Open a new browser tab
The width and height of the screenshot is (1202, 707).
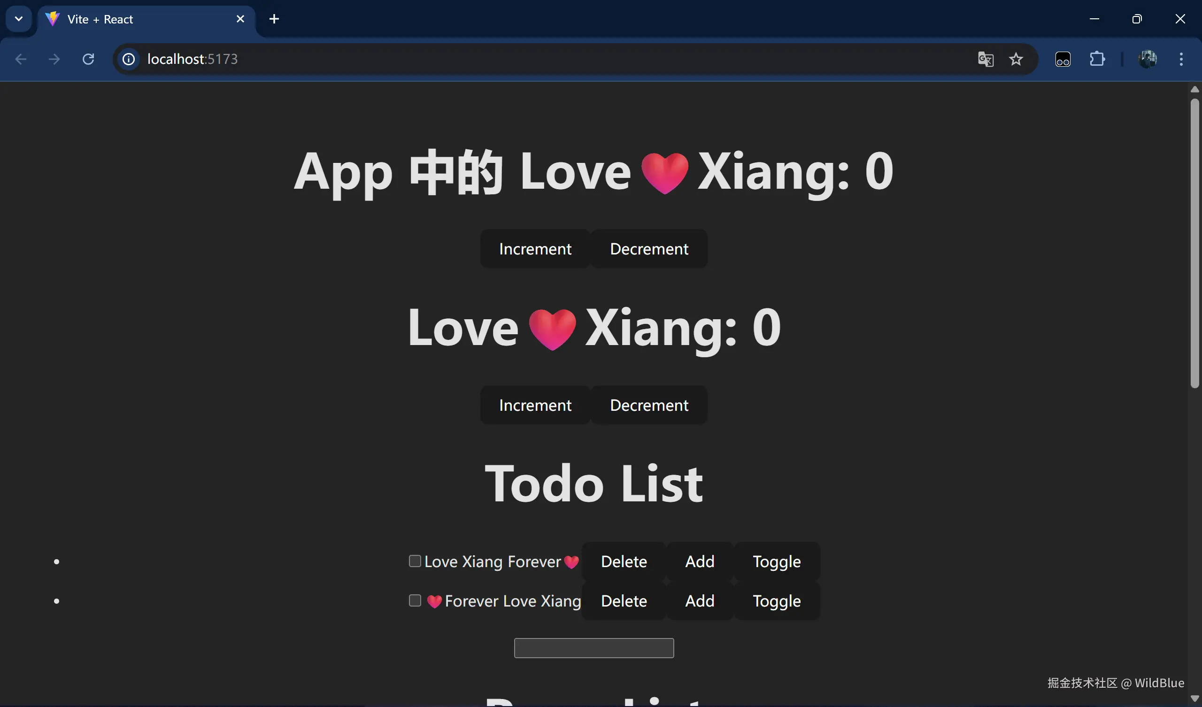tap(274, 19)
